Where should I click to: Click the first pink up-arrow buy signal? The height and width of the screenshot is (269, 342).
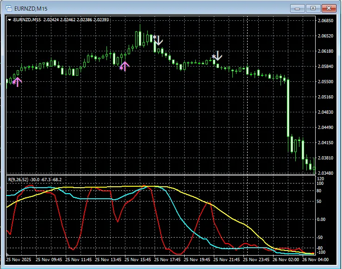pyautogui.click(x=17, y=82)
